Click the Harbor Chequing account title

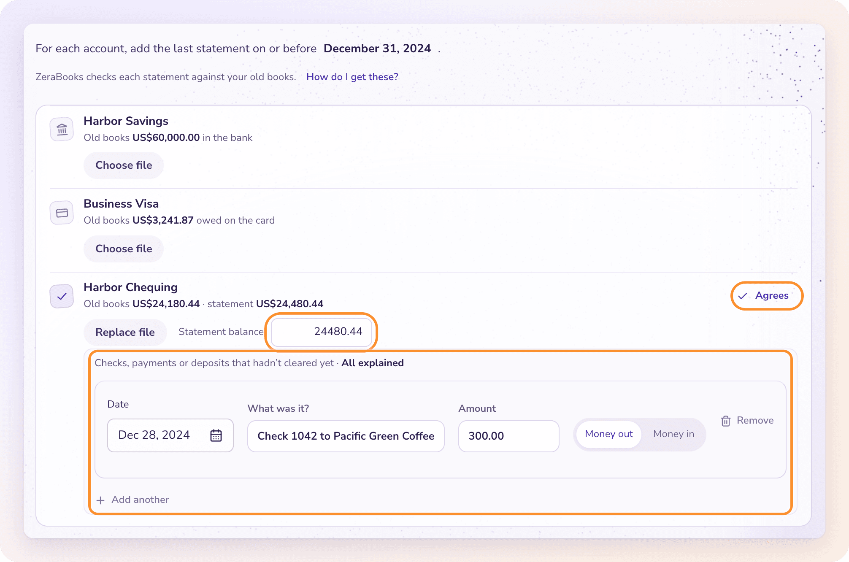tap(130, 287)
